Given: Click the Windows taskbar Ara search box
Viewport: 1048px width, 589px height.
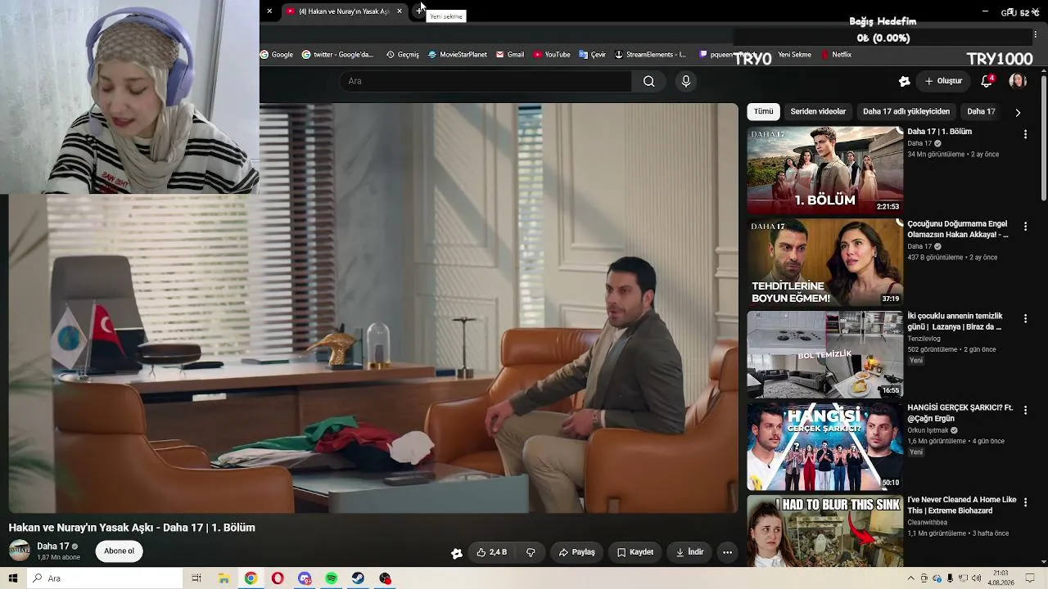Looking at the screenshot, I should 105,578.
